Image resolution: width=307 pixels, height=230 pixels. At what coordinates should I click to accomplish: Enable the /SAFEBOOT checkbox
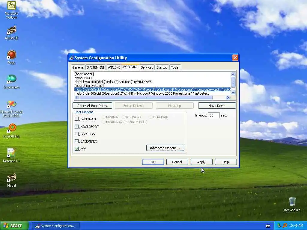76,119
